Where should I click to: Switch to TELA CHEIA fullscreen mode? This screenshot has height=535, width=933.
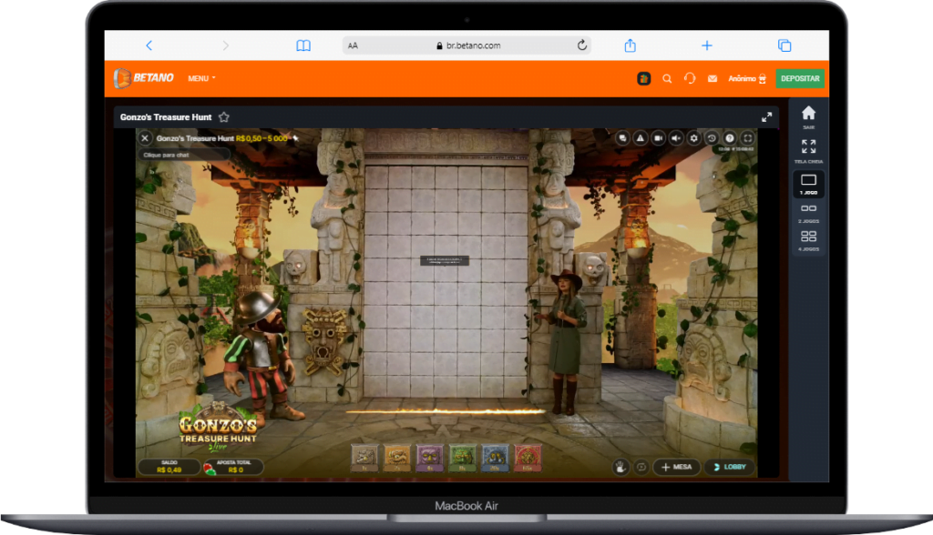point(809,151)
